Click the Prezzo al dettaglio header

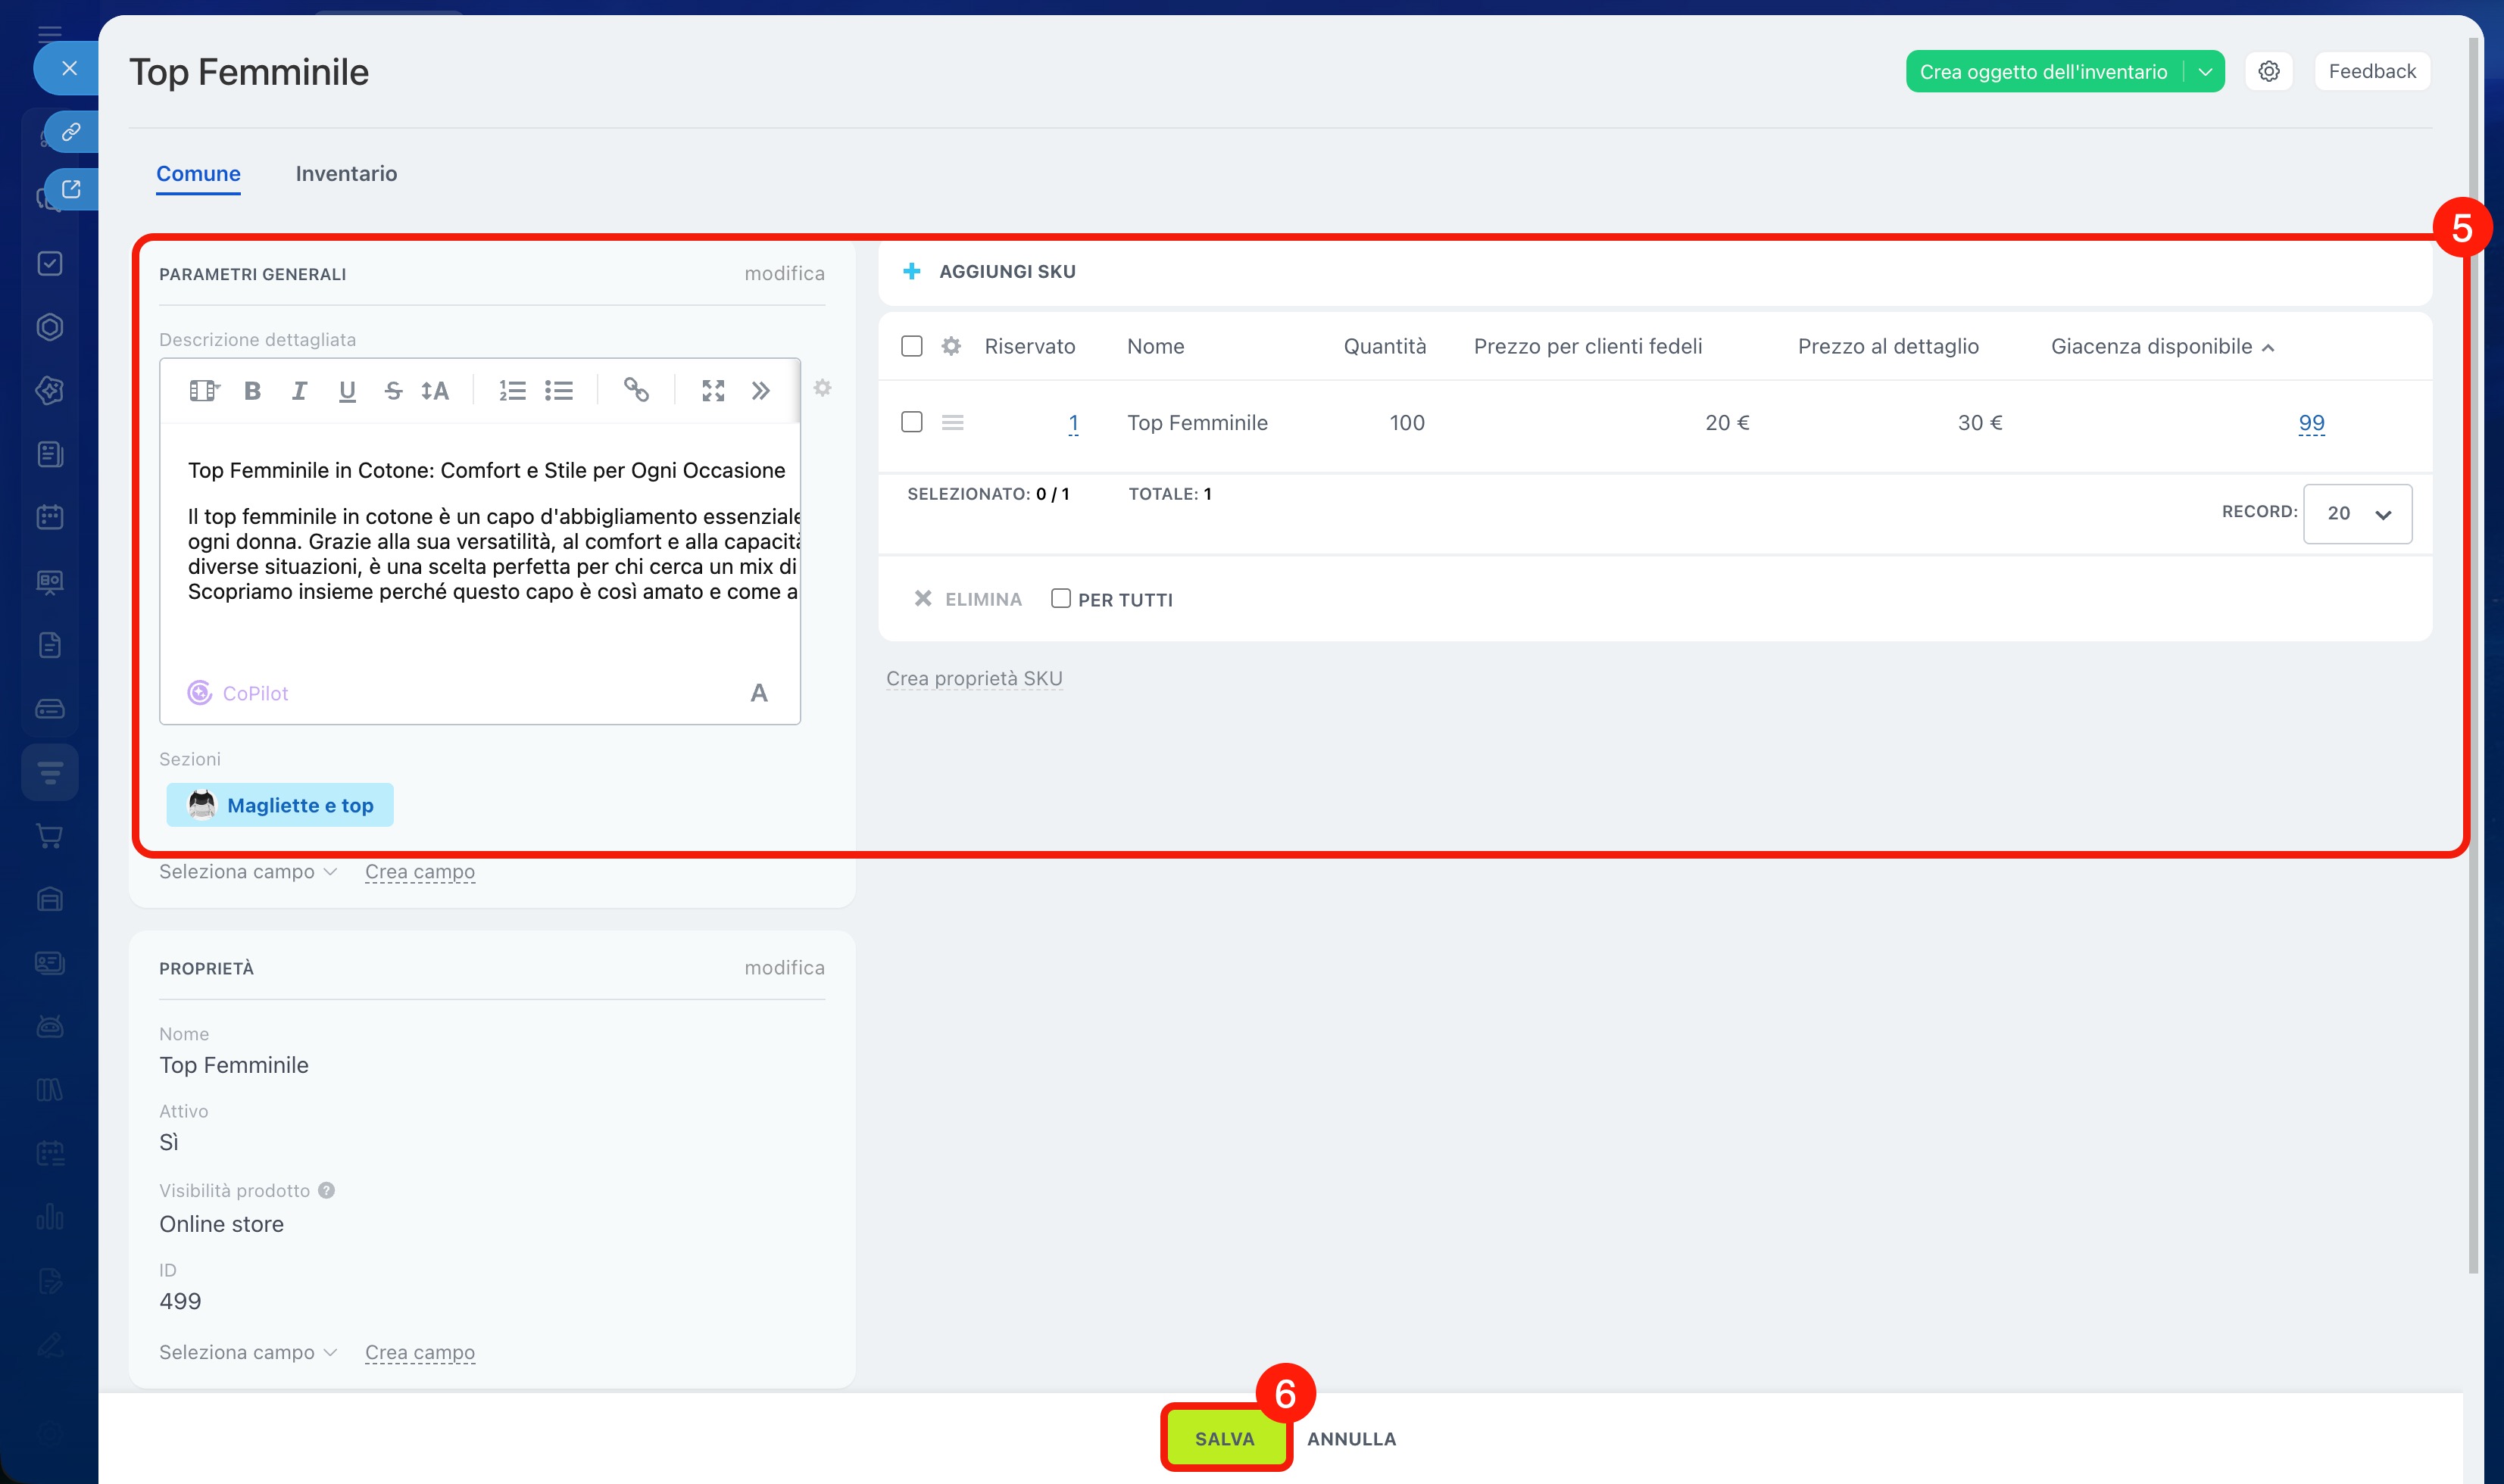tap(1887, 346)
